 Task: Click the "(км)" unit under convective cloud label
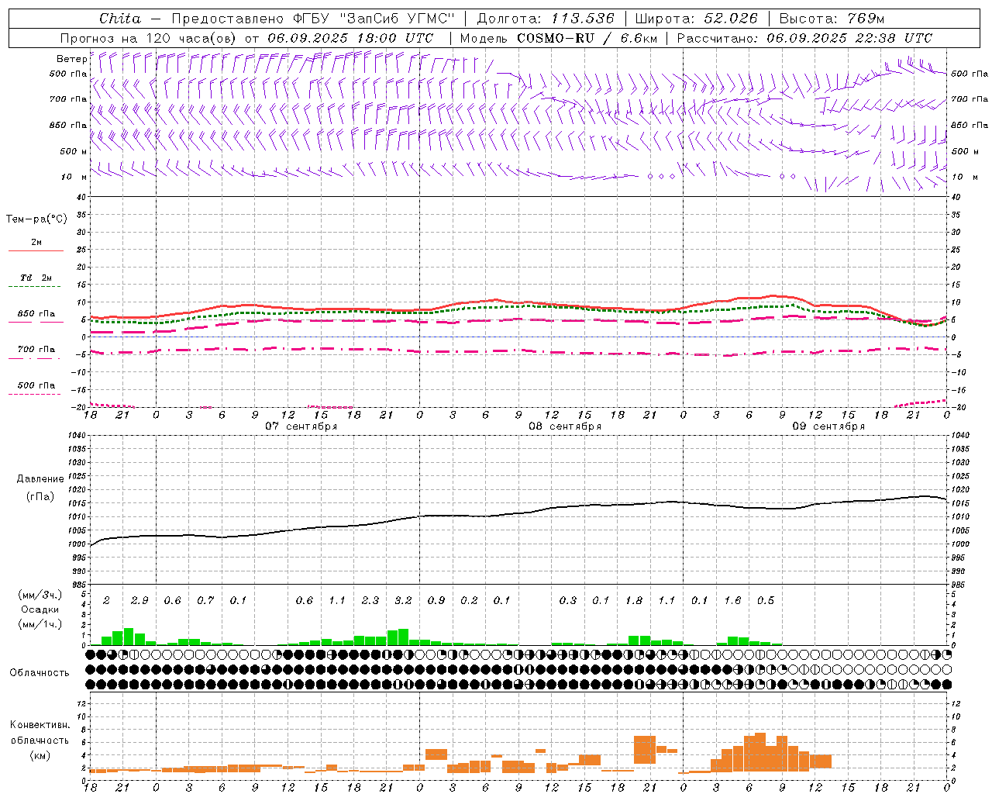click(x=40, y=755)
